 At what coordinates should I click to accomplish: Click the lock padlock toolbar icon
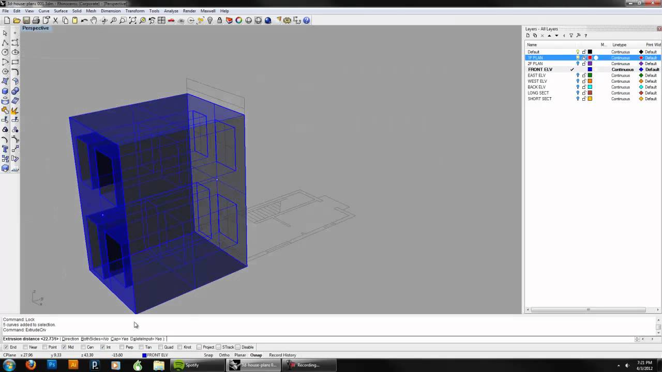tap(219, 20)
